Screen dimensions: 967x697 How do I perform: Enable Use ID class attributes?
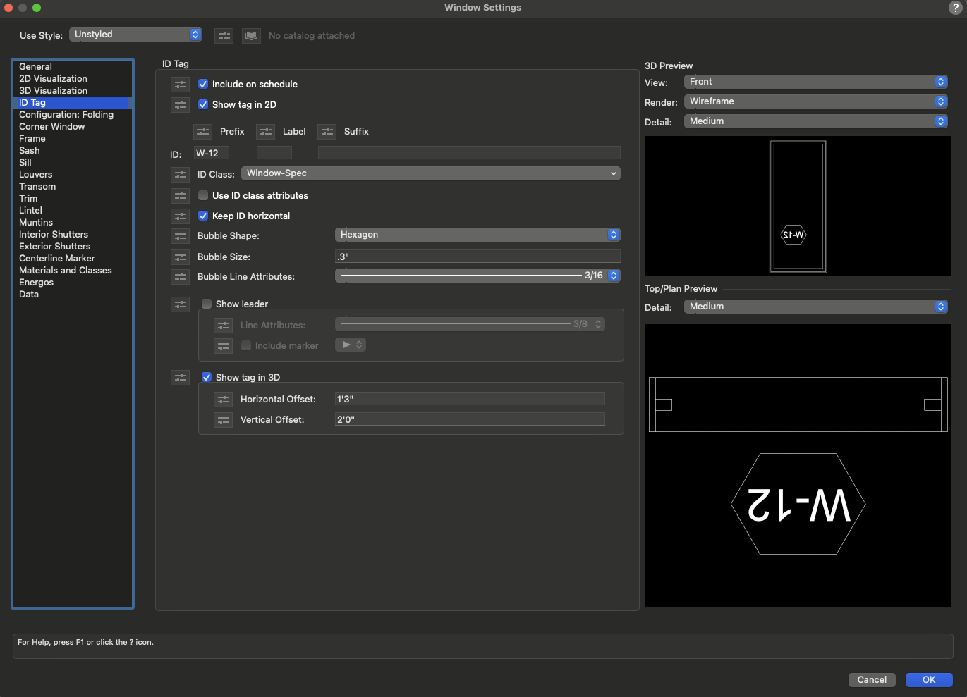[x=203, y=195]
